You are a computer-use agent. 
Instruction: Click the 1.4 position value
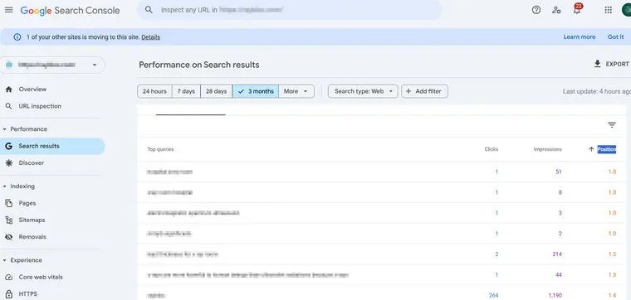[612, 296]
